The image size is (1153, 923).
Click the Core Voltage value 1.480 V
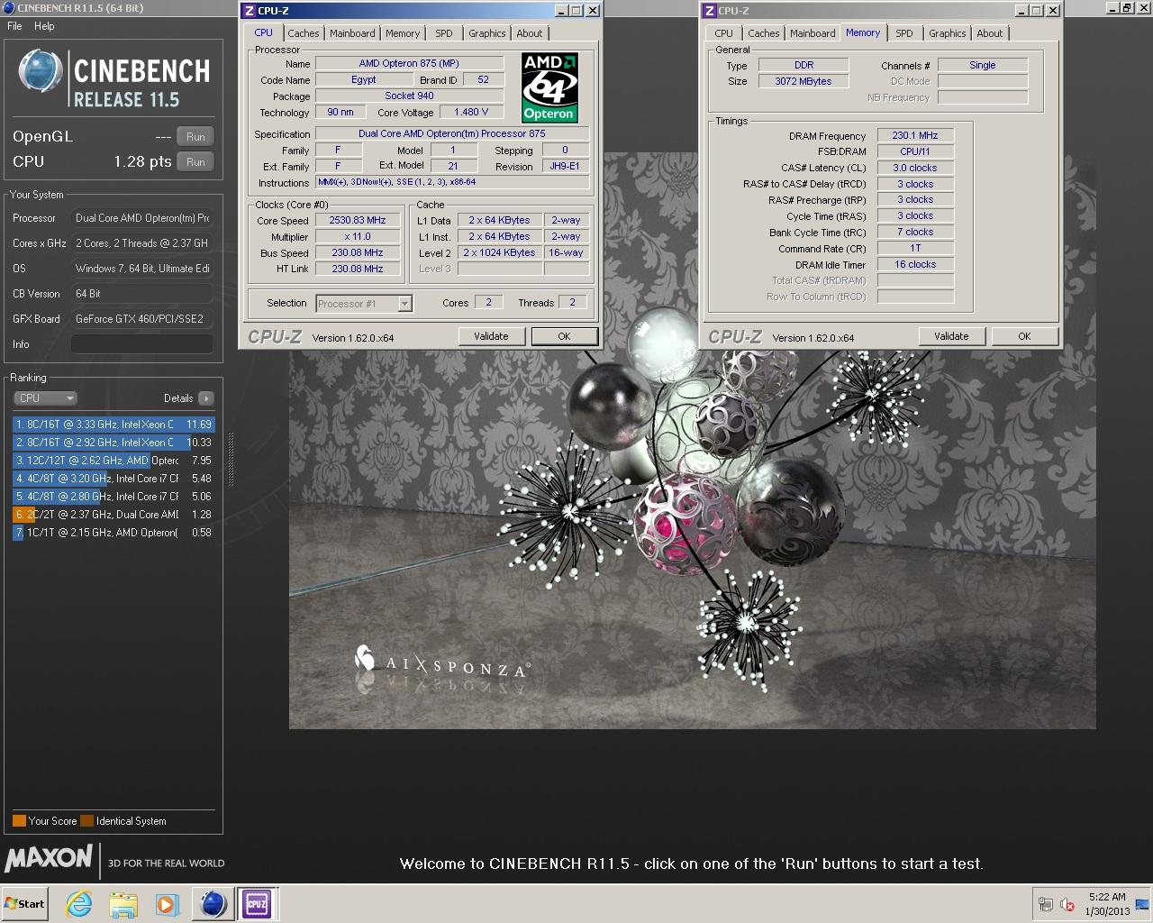pyautogui.click(x=472, y=113)
